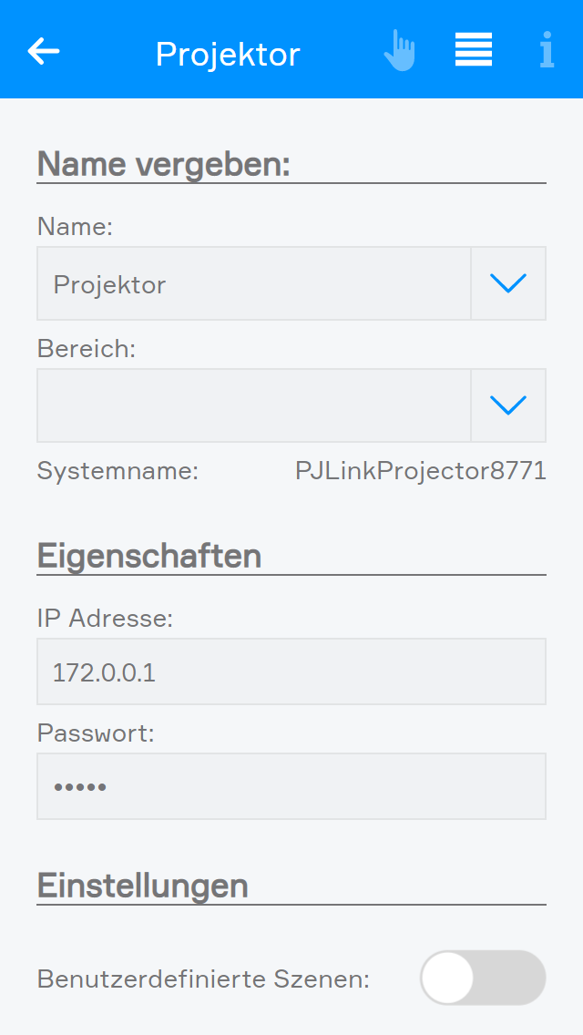Click the Name field containing Projektor

click(253, 283)
